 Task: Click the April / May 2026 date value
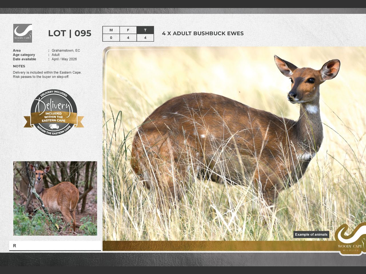pyautogui.click(x=64, y=59)
